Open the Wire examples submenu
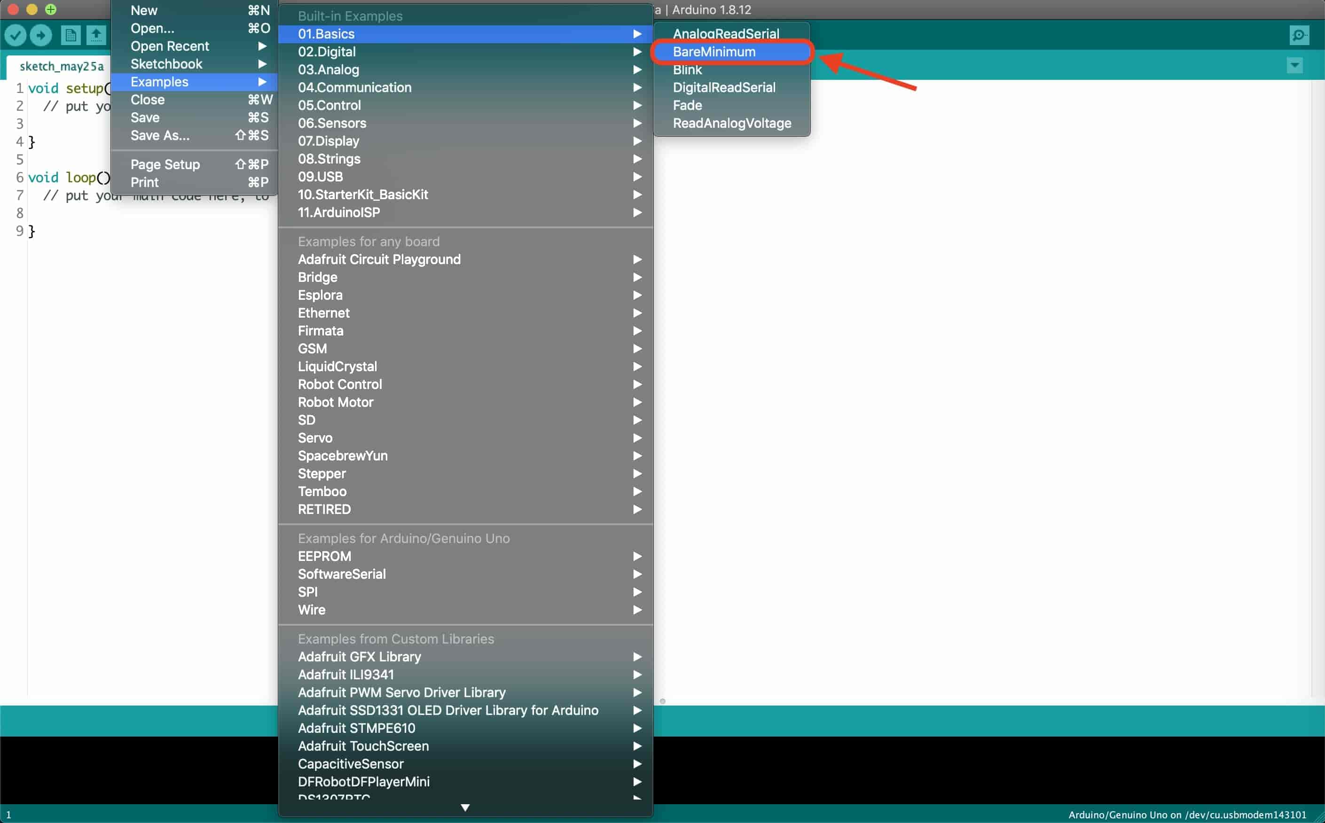Screen dimensions: 1325x823 [x=466, y=610]
